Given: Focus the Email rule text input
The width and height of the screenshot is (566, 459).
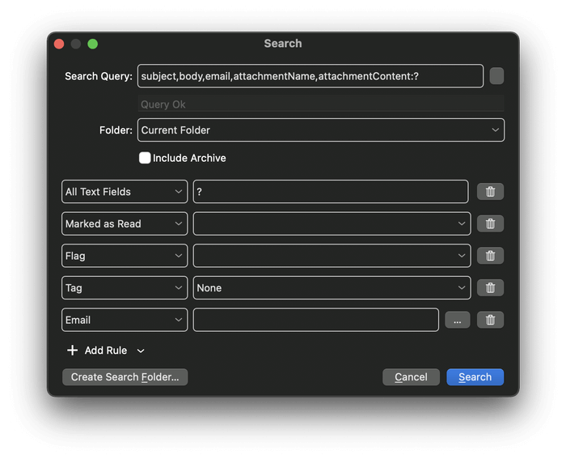Looking at the screenshot, I should (315, 320).
